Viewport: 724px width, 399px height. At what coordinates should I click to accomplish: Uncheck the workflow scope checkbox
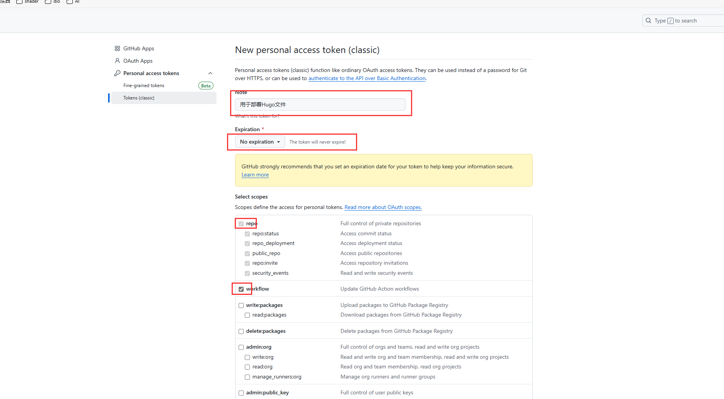(241, 289)
